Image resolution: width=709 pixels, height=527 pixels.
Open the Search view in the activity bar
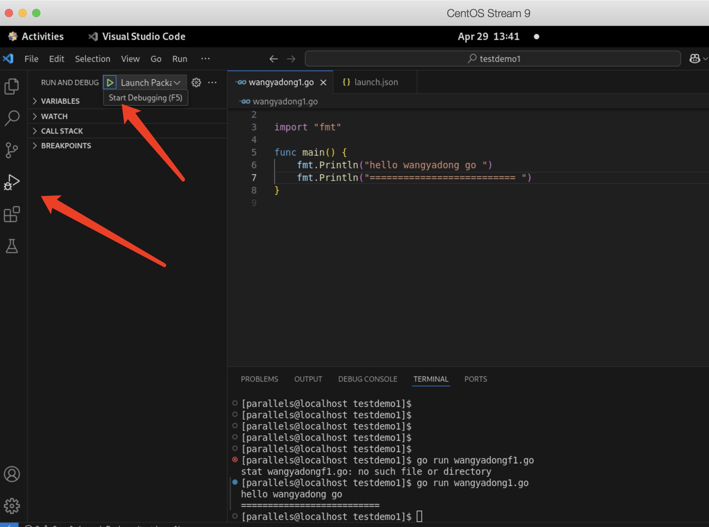[12, 118]
